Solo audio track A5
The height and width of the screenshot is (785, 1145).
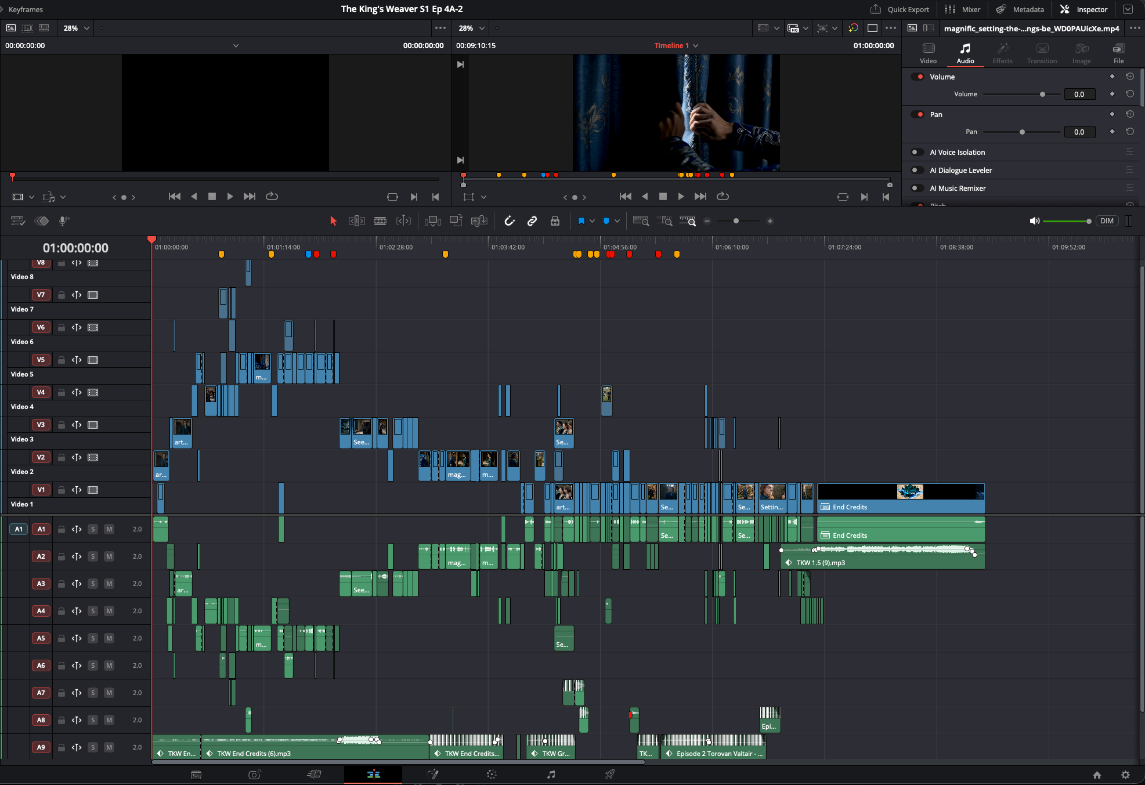93,638
